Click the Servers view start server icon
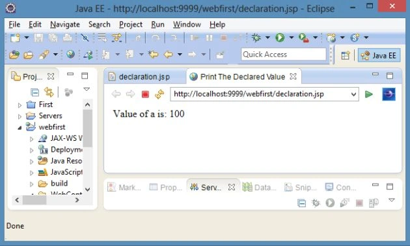This screenshot has width=410, height=246. pos(330,203)
